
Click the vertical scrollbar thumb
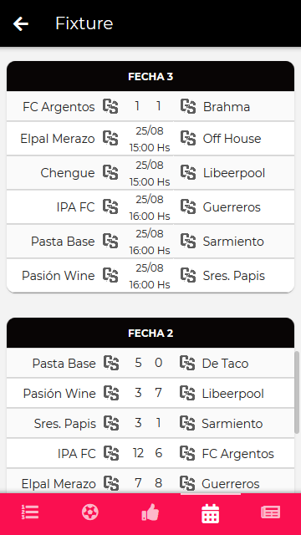coord(297,392)
